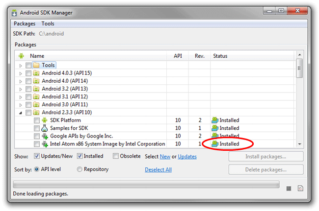
Task: Click the Android 3.0 (API 11) folder icon
Action: pos(36,105)
